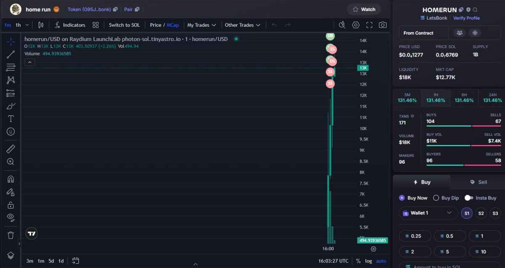
Task: Activate the zoom in tool
Action: tap(11, 161)
